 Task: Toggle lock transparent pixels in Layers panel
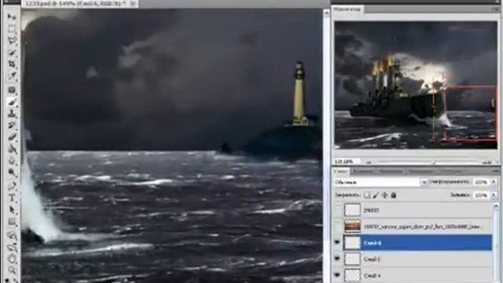367,195
